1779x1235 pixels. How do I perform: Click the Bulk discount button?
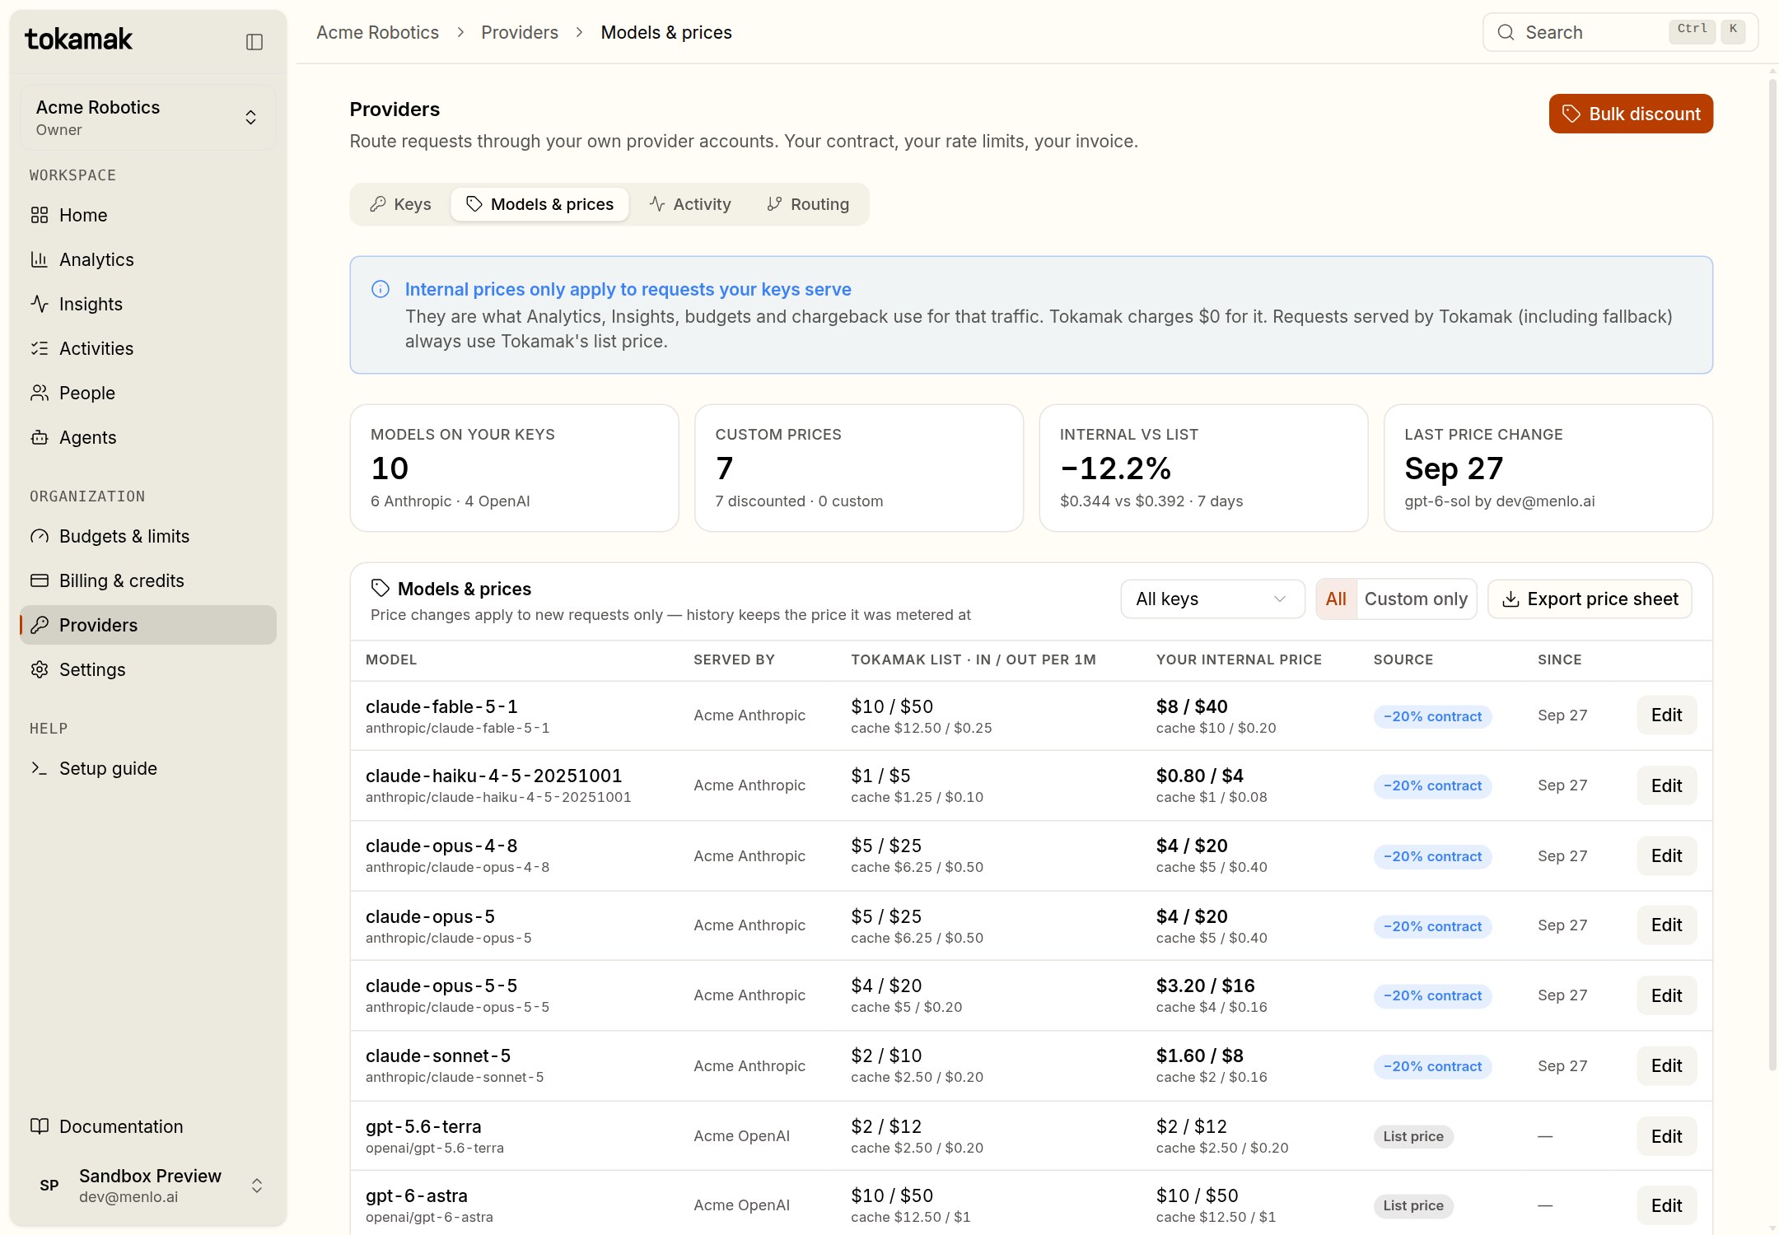(1631, 114)
